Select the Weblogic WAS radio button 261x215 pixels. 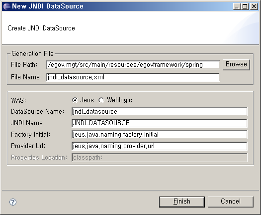pyautogui.click(x=101, y=100)
